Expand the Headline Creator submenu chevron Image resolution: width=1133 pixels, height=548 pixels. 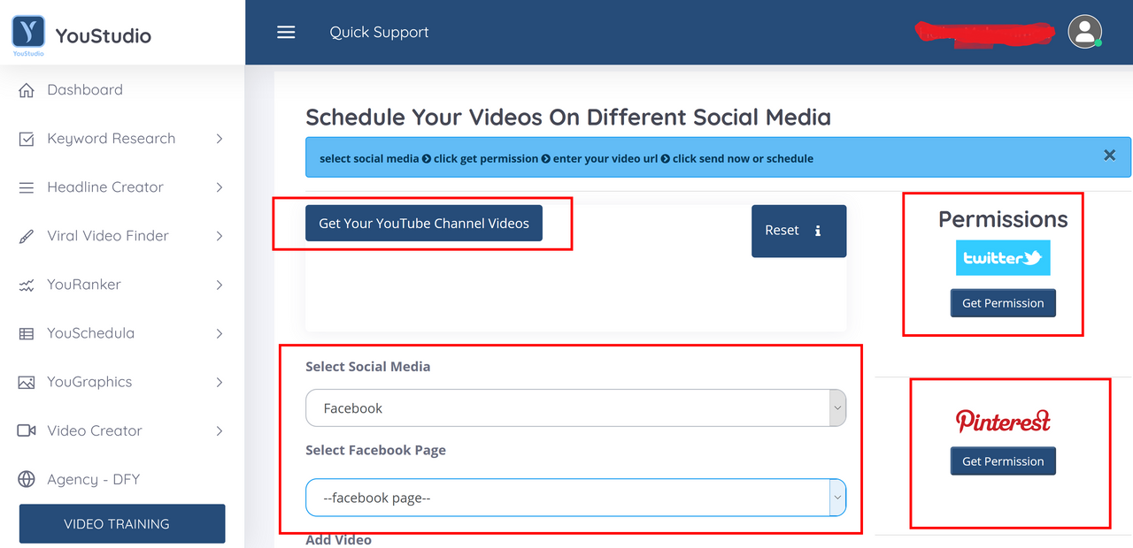(220, 187)
